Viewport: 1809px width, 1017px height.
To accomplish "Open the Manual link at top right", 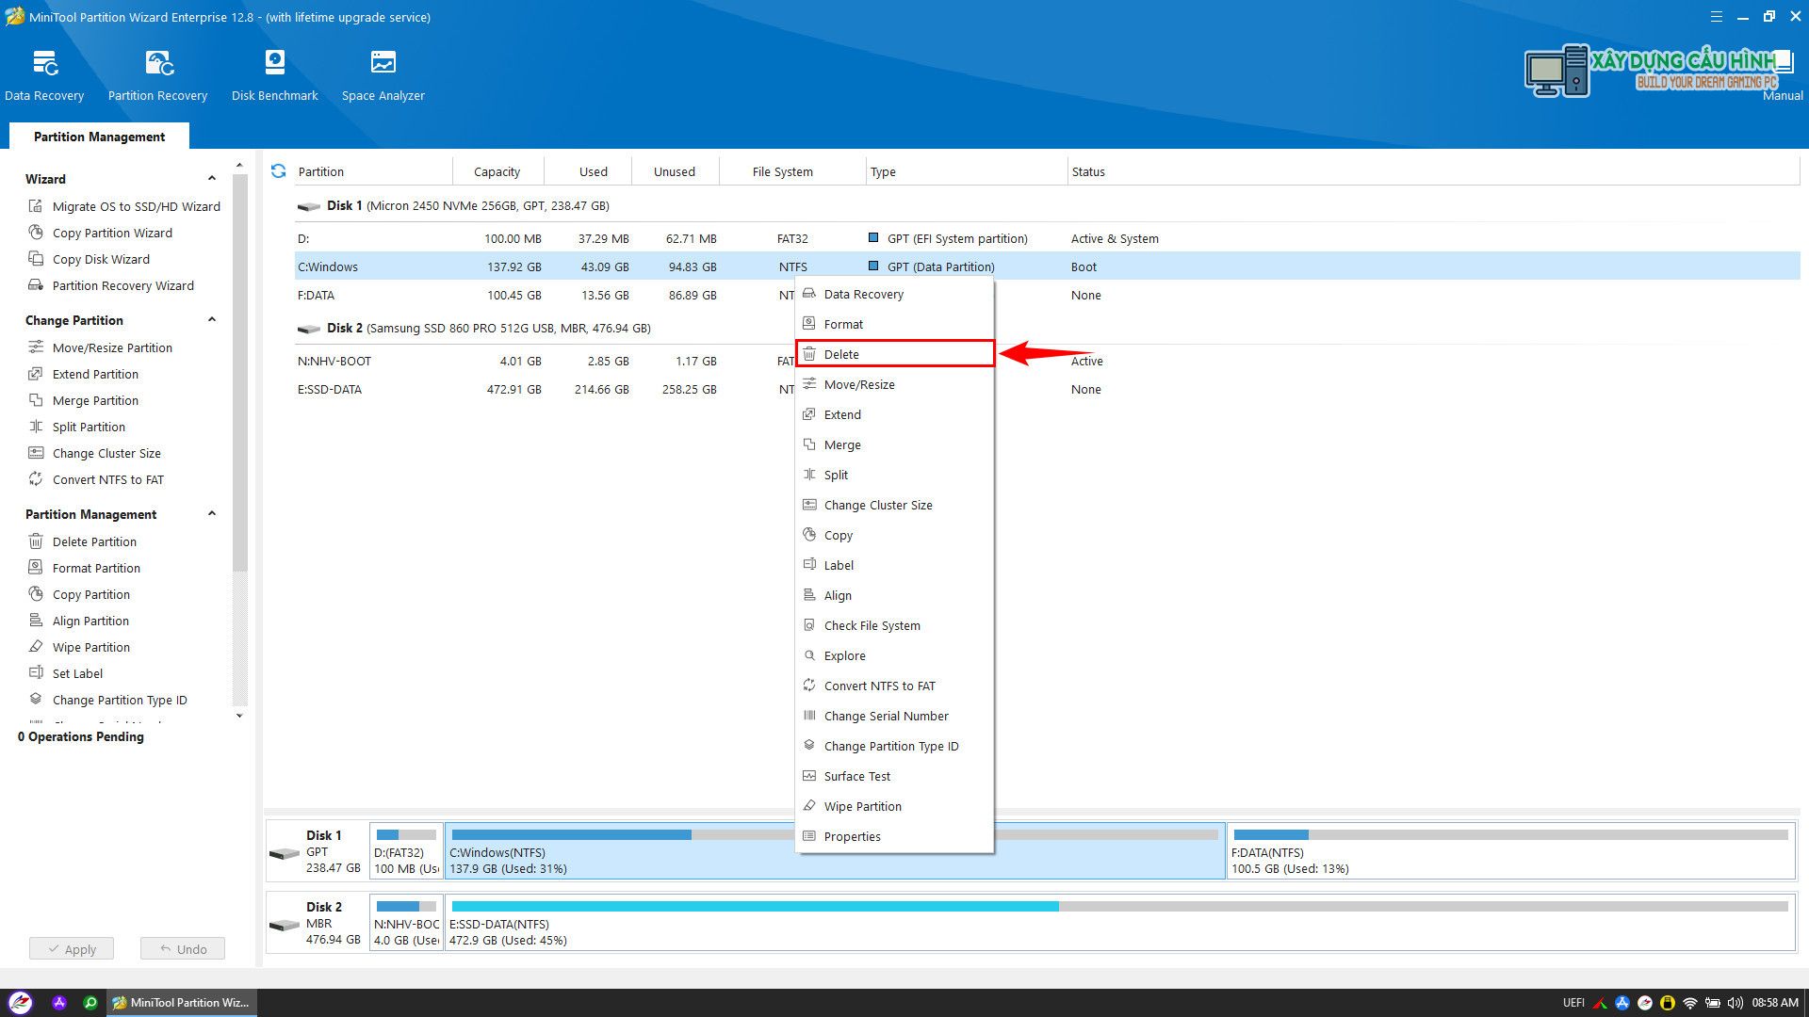I will 1783,95.
